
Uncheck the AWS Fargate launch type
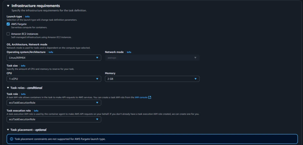(x=8, y=24)
